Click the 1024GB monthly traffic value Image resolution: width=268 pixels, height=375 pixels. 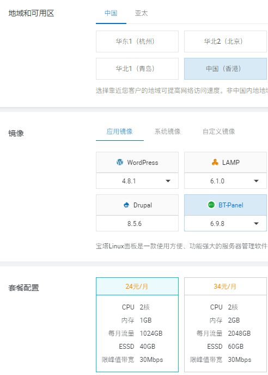click(151, 334)
